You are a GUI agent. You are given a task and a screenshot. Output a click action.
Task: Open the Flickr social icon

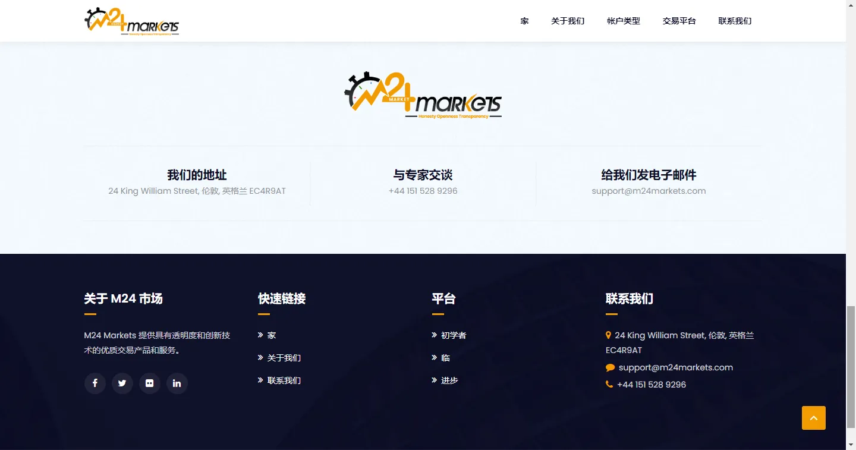pyautogui.click(x=150, y=383)
